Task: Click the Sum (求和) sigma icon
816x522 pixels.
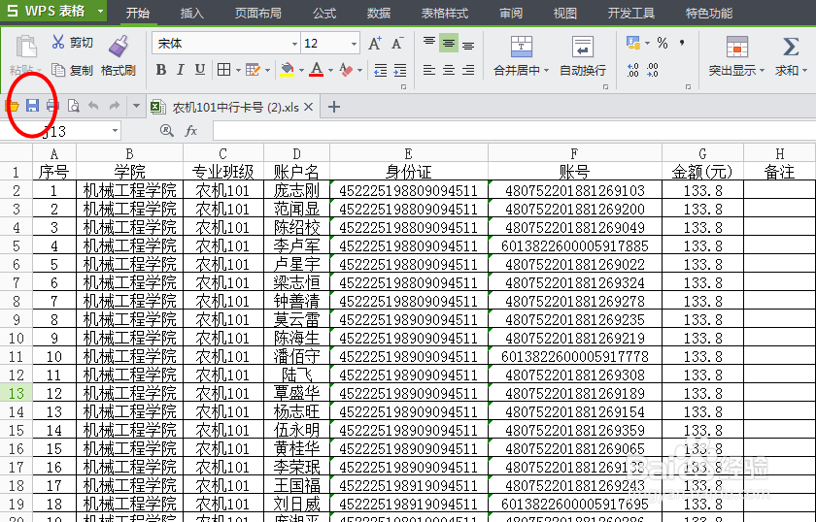Action: [x=791, y=47]
